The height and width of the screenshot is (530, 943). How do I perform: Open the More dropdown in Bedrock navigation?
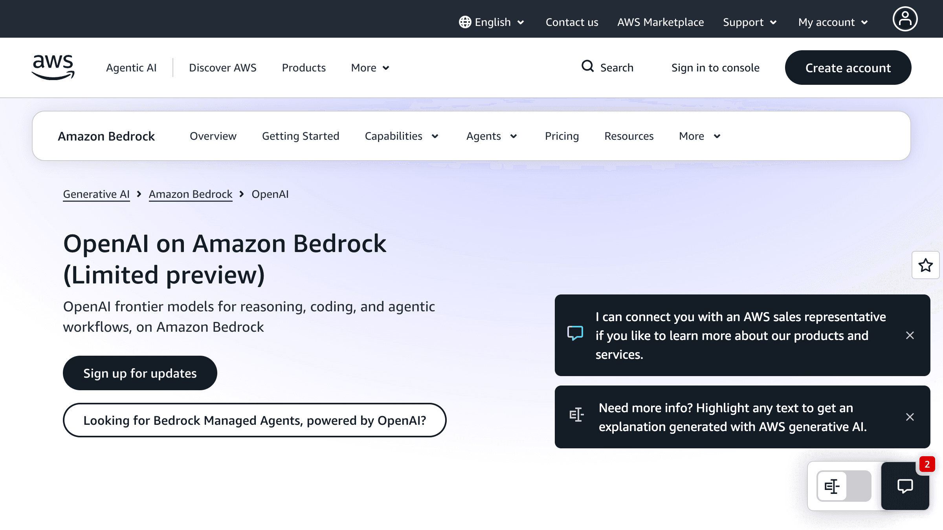(700, 136)
